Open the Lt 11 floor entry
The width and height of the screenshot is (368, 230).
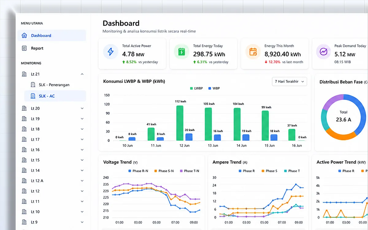pyautogui.click(x=52, y=201)
